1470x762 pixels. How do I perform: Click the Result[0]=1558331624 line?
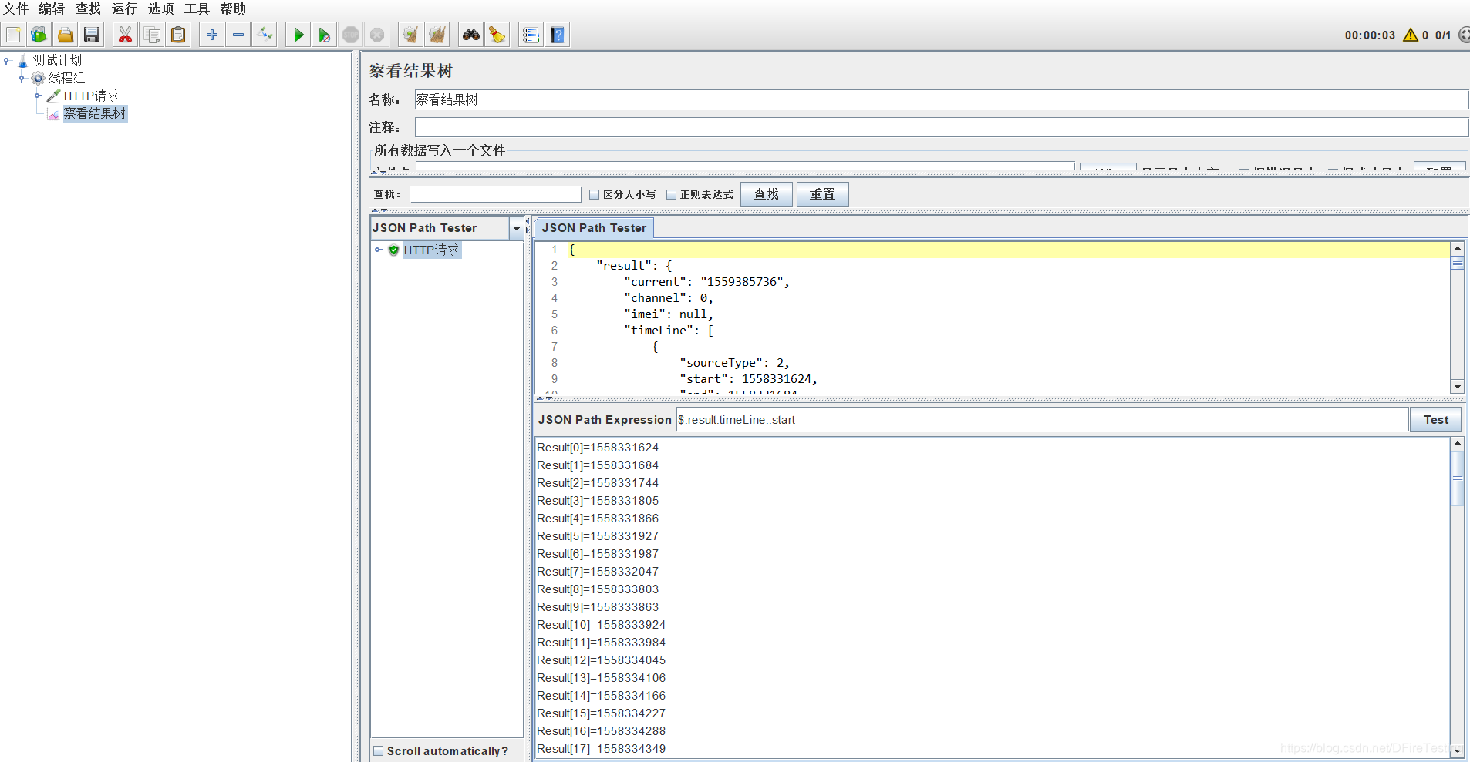click(598, 448)
